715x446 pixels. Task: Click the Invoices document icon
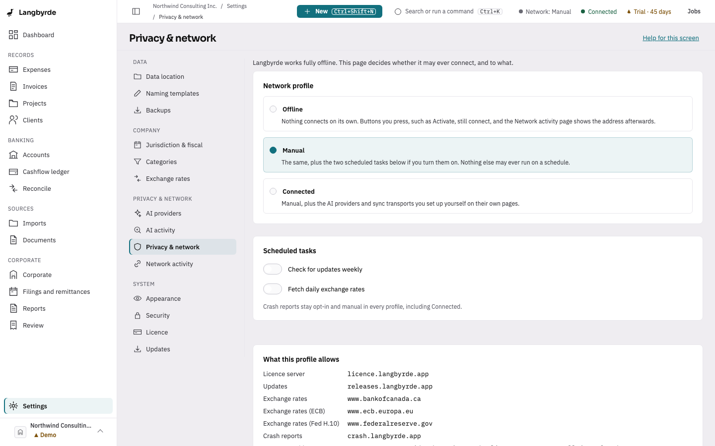pyautogui.click(x=13, y=86)
